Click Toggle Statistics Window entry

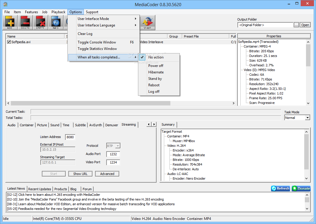(x=104, y=49)
